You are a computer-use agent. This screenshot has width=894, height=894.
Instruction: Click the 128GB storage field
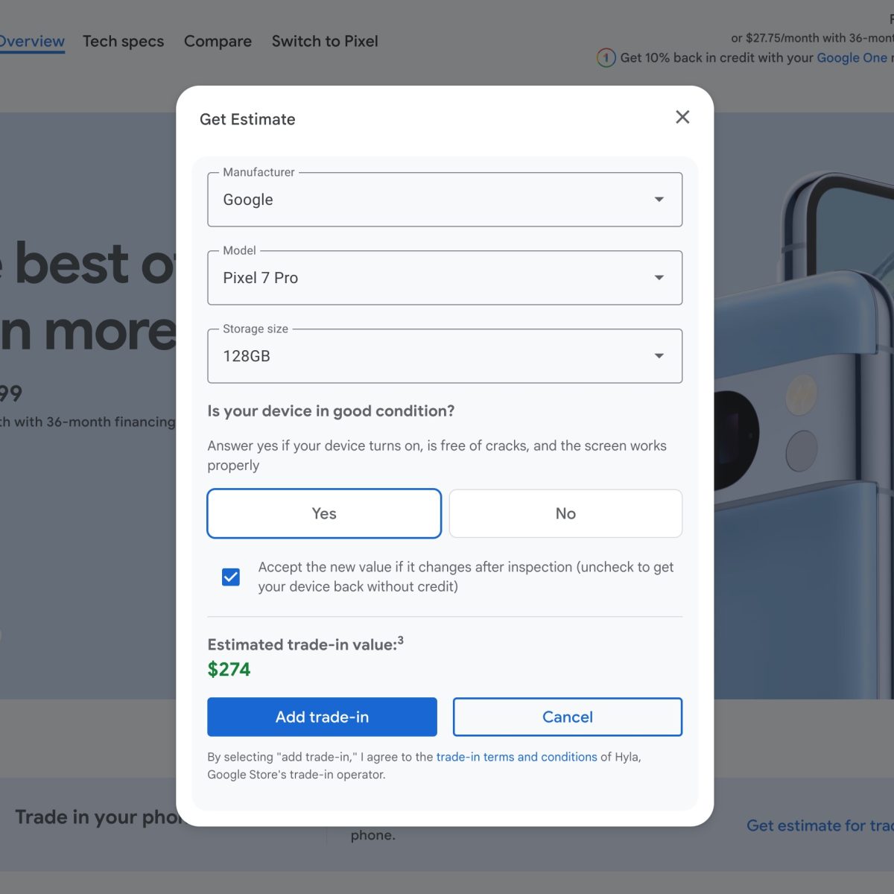pos(445,356)
